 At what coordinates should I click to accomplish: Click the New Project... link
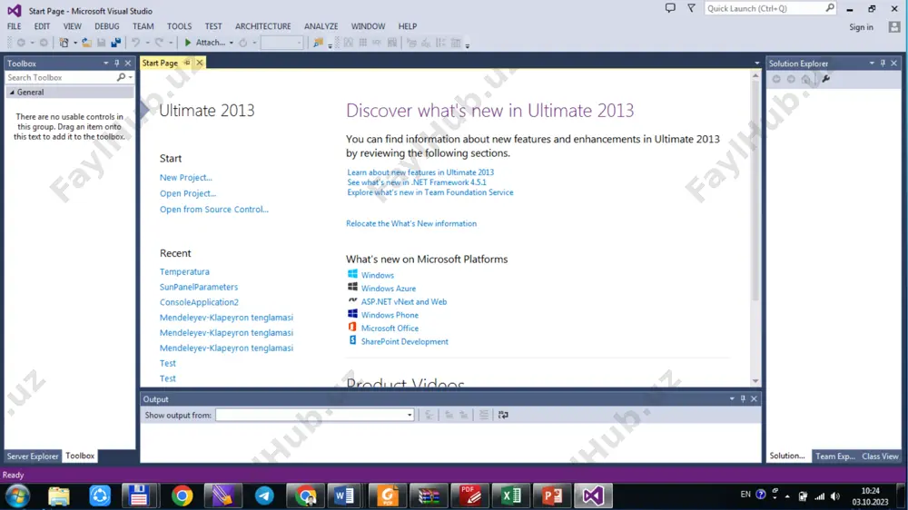click(x=186, y=177)
